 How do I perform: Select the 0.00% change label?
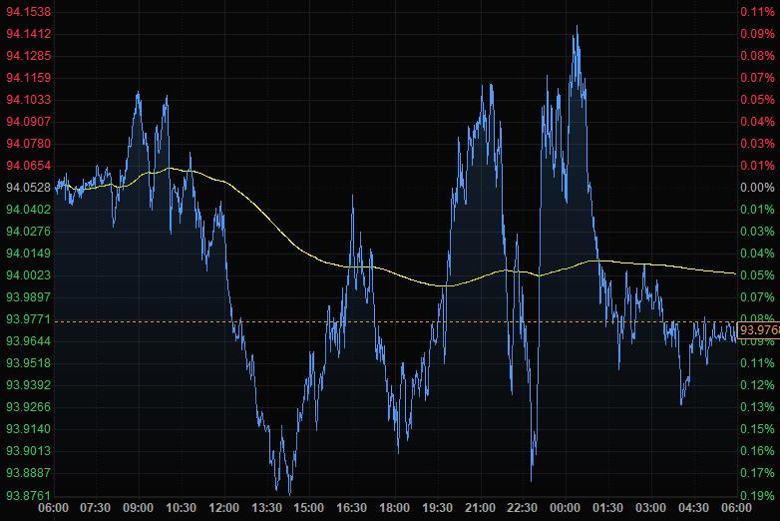(757, 188)
